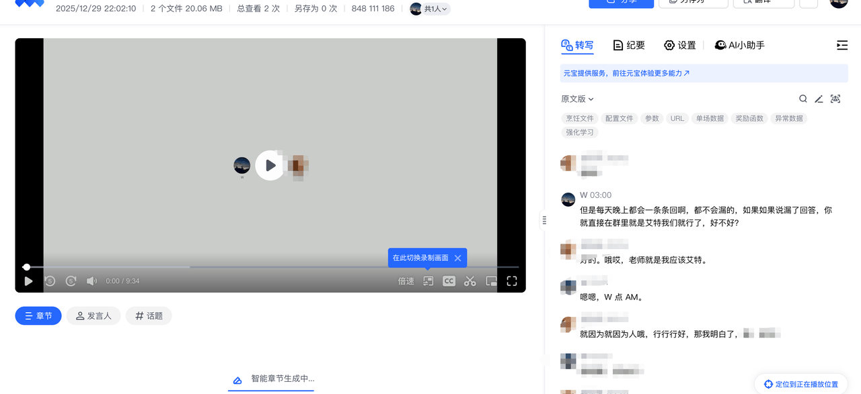Rewind the video 5 seconds
Screen dimensions: 861x394
[50, 281]
